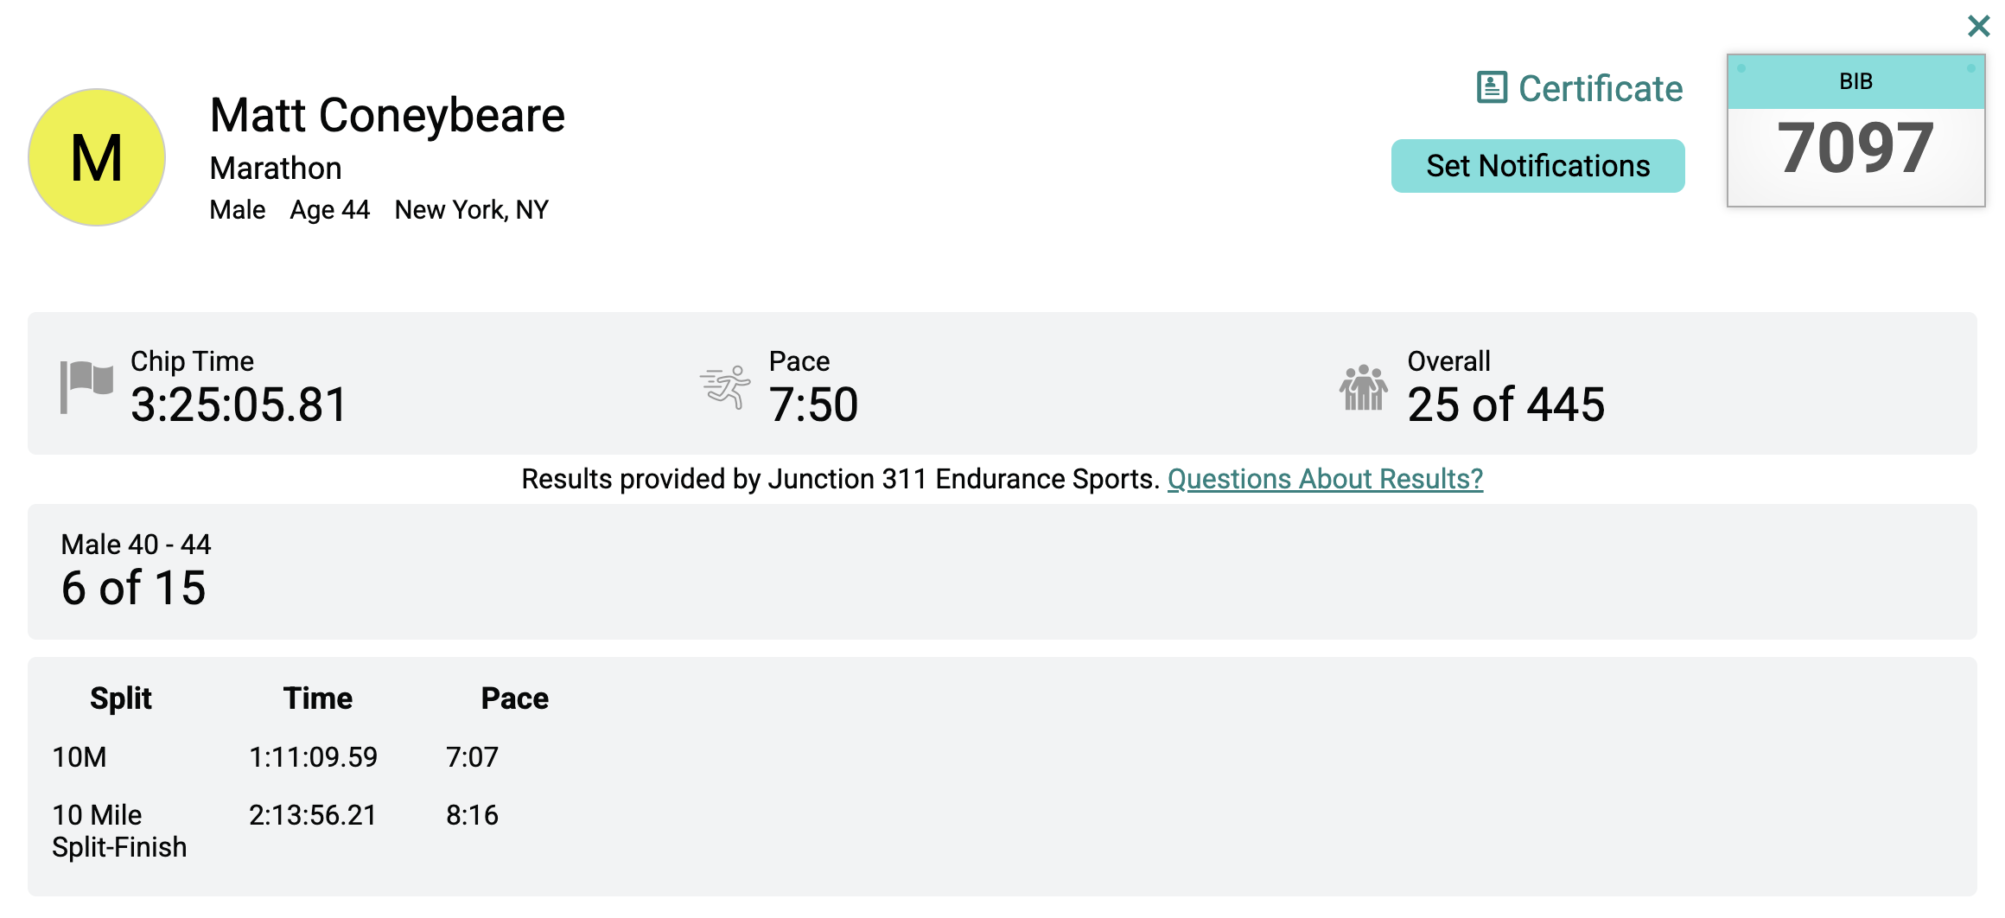This screenshot has height=918, width=2005.
Task: Click the X close icon
Action: point(1979,26)
